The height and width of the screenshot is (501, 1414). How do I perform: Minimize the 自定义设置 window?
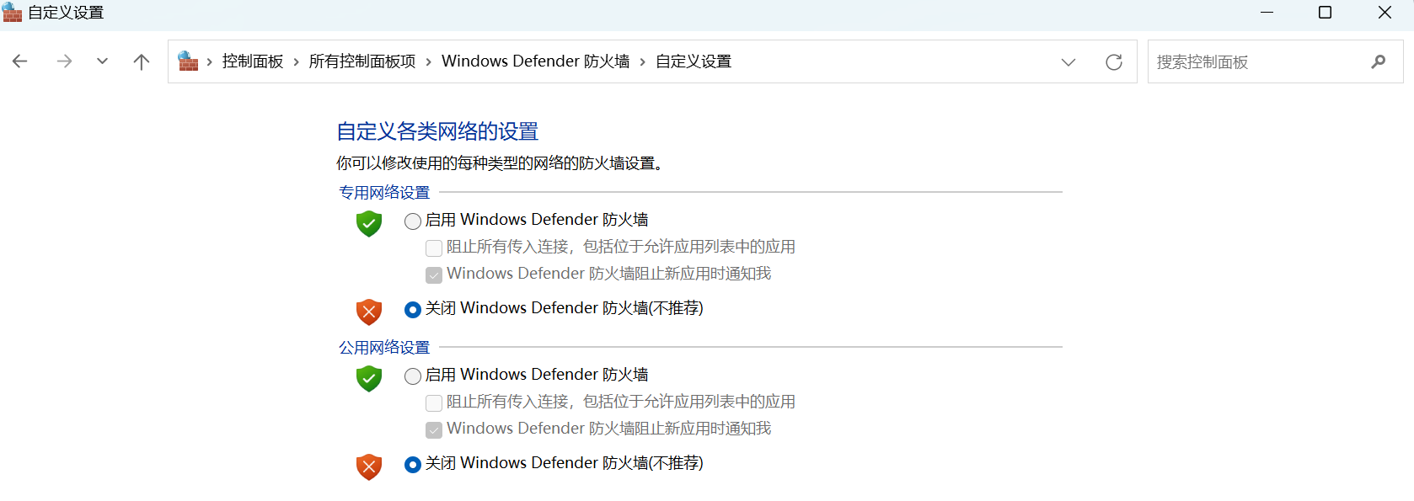point(1267,13)
